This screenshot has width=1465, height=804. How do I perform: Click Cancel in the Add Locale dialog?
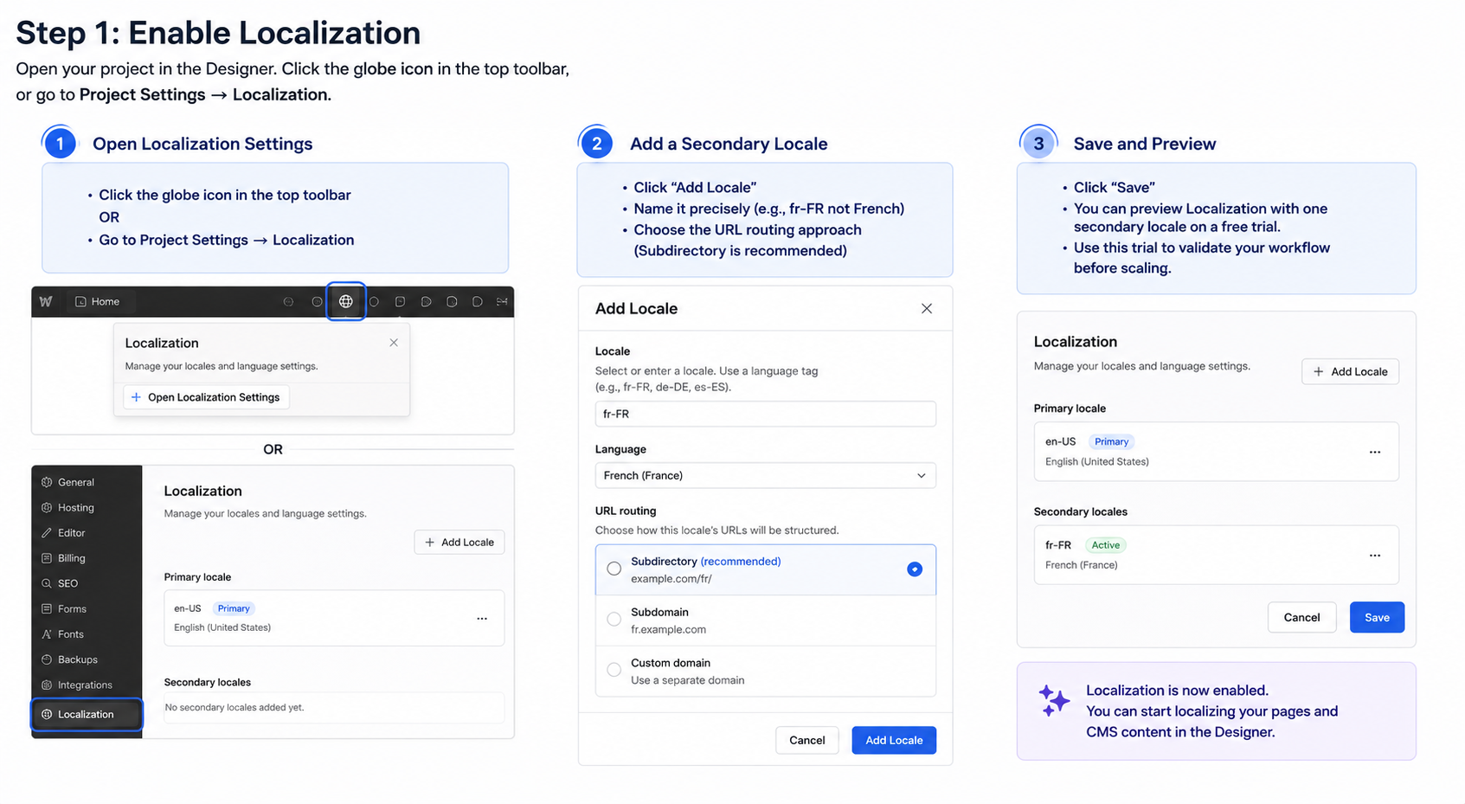pos(807,740)
